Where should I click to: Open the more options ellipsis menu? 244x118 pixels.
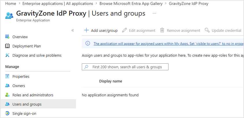point(154,13)
